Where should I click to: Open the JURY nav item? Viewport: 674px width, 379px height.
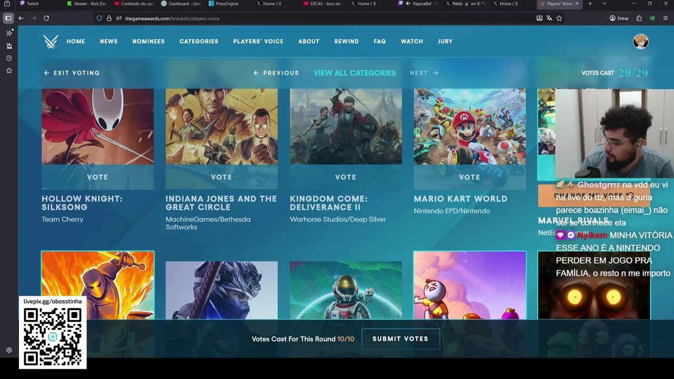(x=445, y=42)
